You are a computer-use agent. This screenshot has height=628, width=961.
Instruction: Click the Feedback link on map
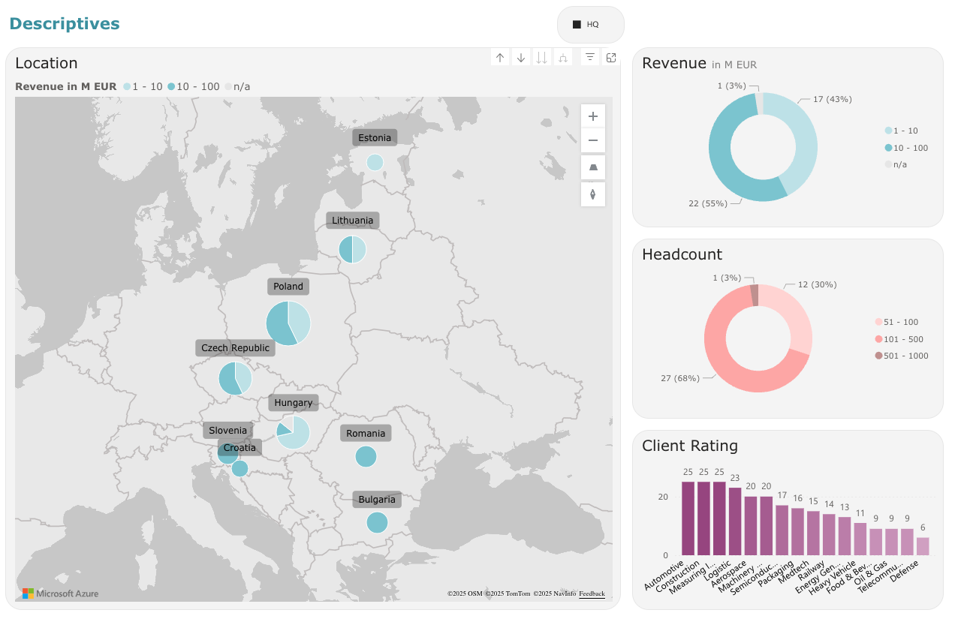[x=592, y=593]
